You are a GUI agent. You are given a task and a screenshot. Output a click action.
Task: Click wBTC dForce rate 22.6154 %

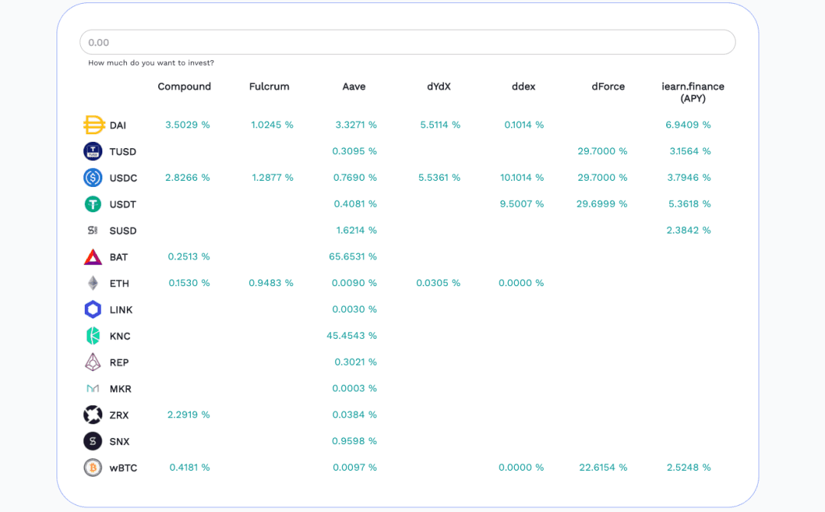pos(603,467)
